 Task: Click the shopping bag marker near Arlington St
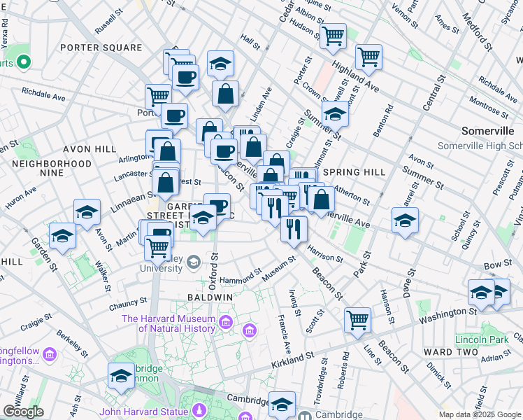[167, 153]
